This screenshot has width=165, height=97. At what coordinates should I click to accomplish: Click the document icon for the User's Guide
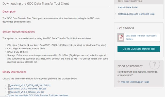[x=121, y=37]
